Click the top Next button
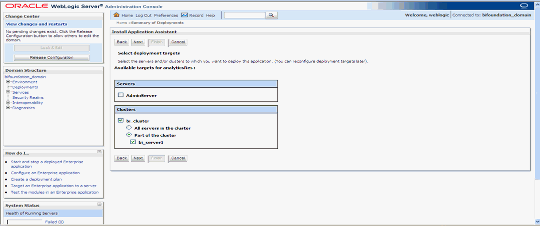Image resolution: width=540 pixels, height=226 pixels. pos(138,42)
